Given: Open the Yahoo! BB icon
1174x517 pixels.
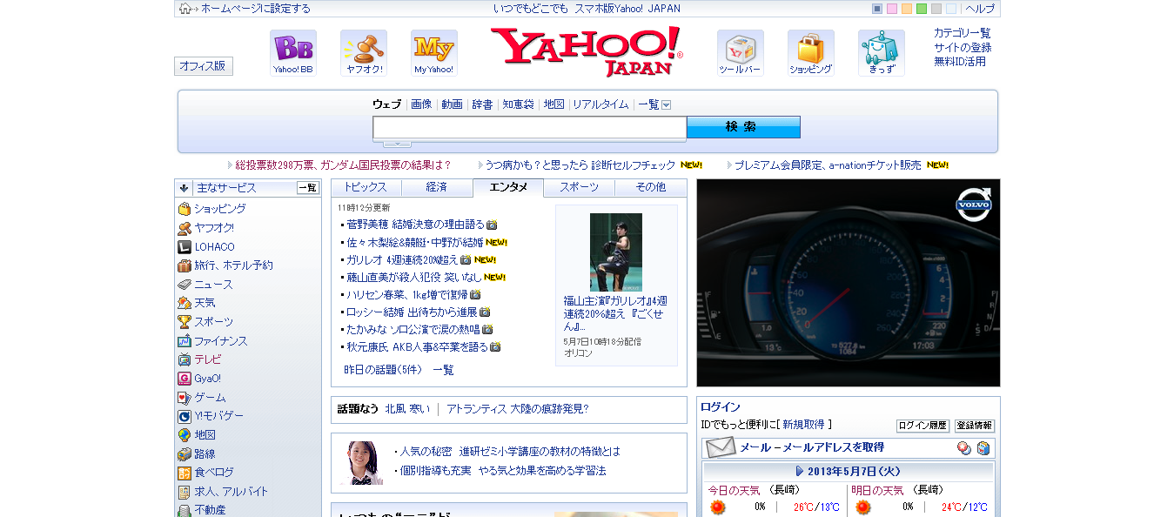Looking at the screenshot, I should (x=293, y=53).
